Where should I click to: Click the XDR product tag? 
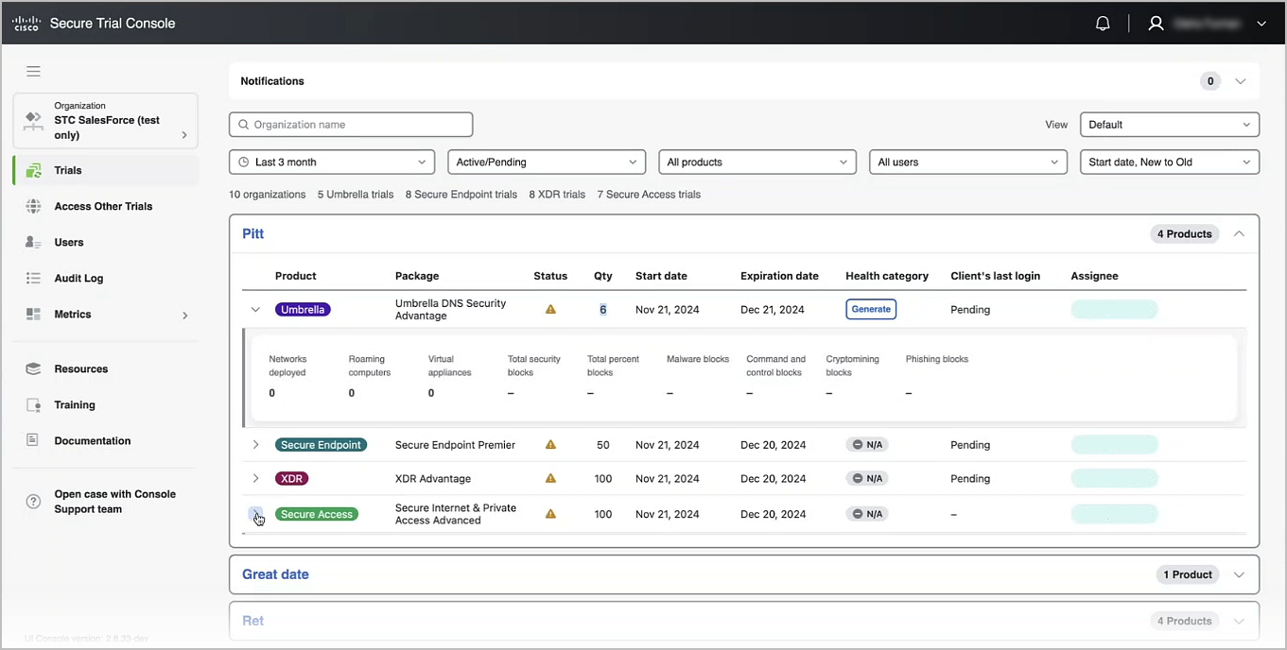(292, 479)
